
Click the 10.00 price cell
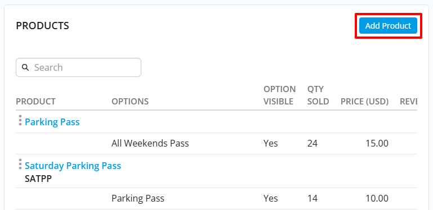[x=377, y=198]
